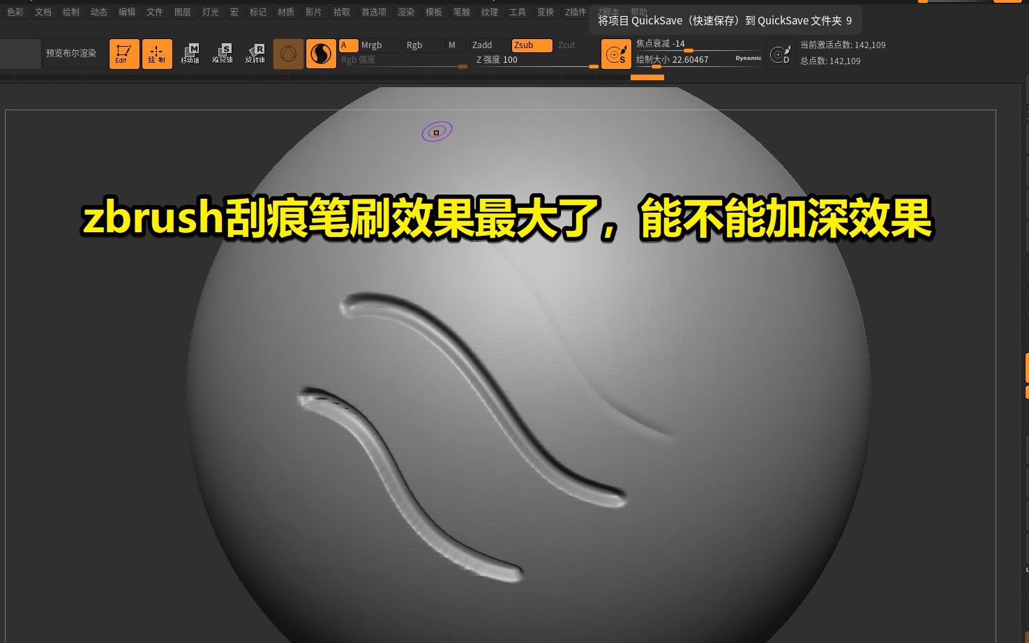The image size is (1029, 643).
Task: Toggle the Zsub sculpting mode
Action: pyautogui.click(x=532, y=45)
